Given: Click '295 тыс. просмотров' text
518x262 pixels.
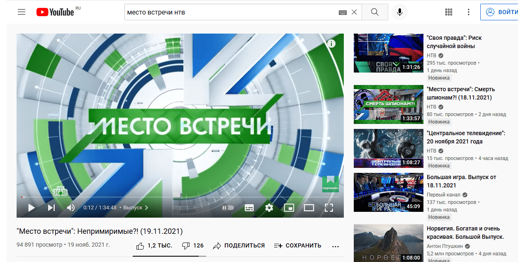Looking at the screenshot, I should click(452, 63).
